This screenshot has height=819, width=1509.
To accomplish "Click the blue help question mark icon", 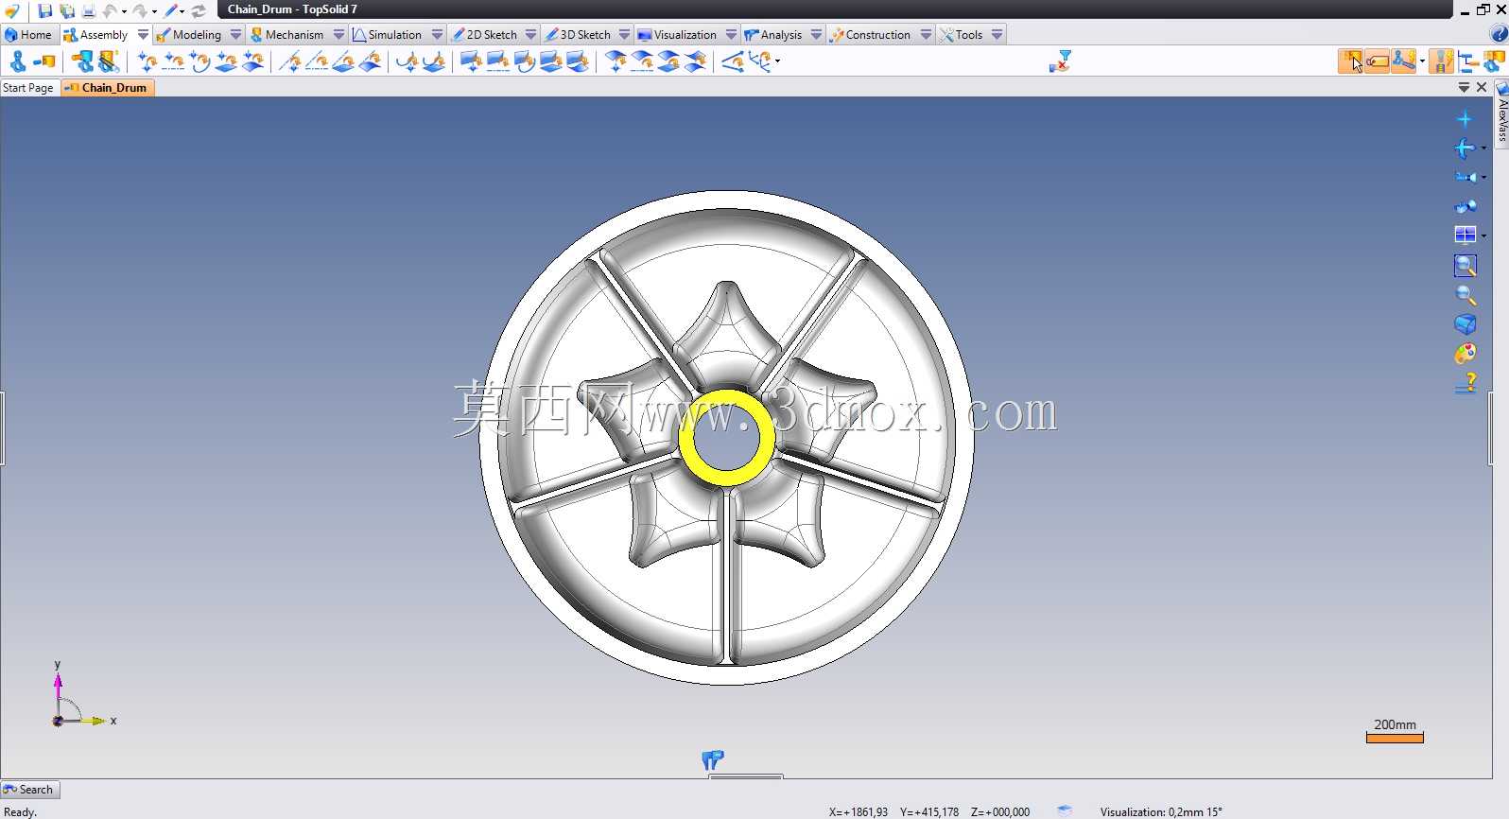I will [1499, 35].
